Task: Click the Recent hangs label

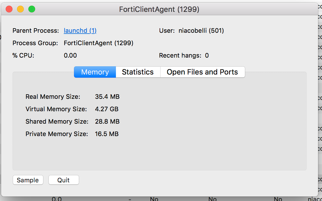Action: pos(180,55)
